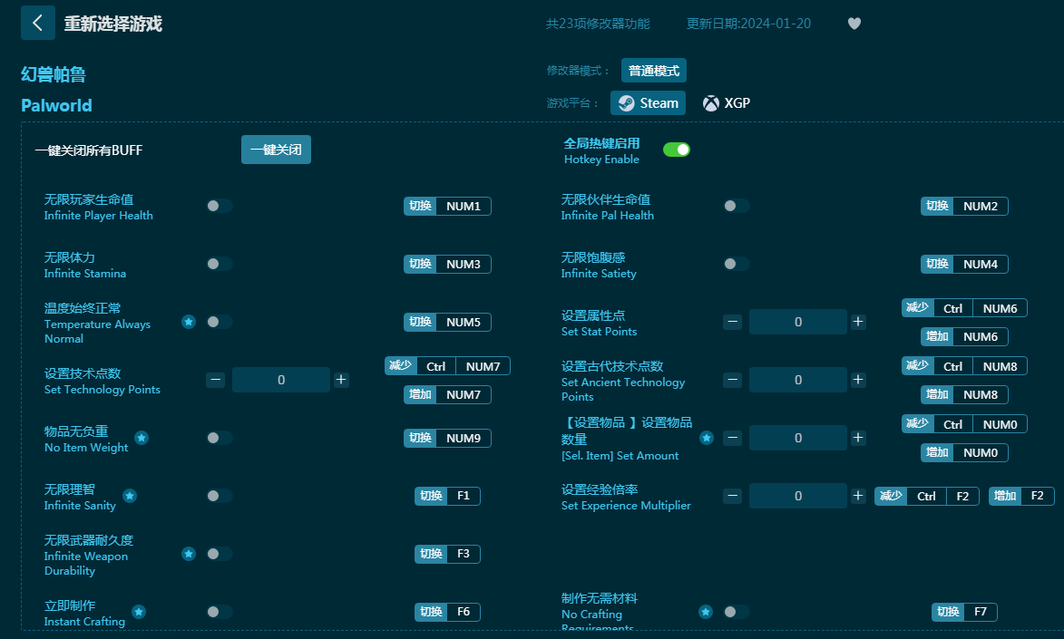
Task: Toggle Infinite Stamina
Action: (x=220, y=264)
